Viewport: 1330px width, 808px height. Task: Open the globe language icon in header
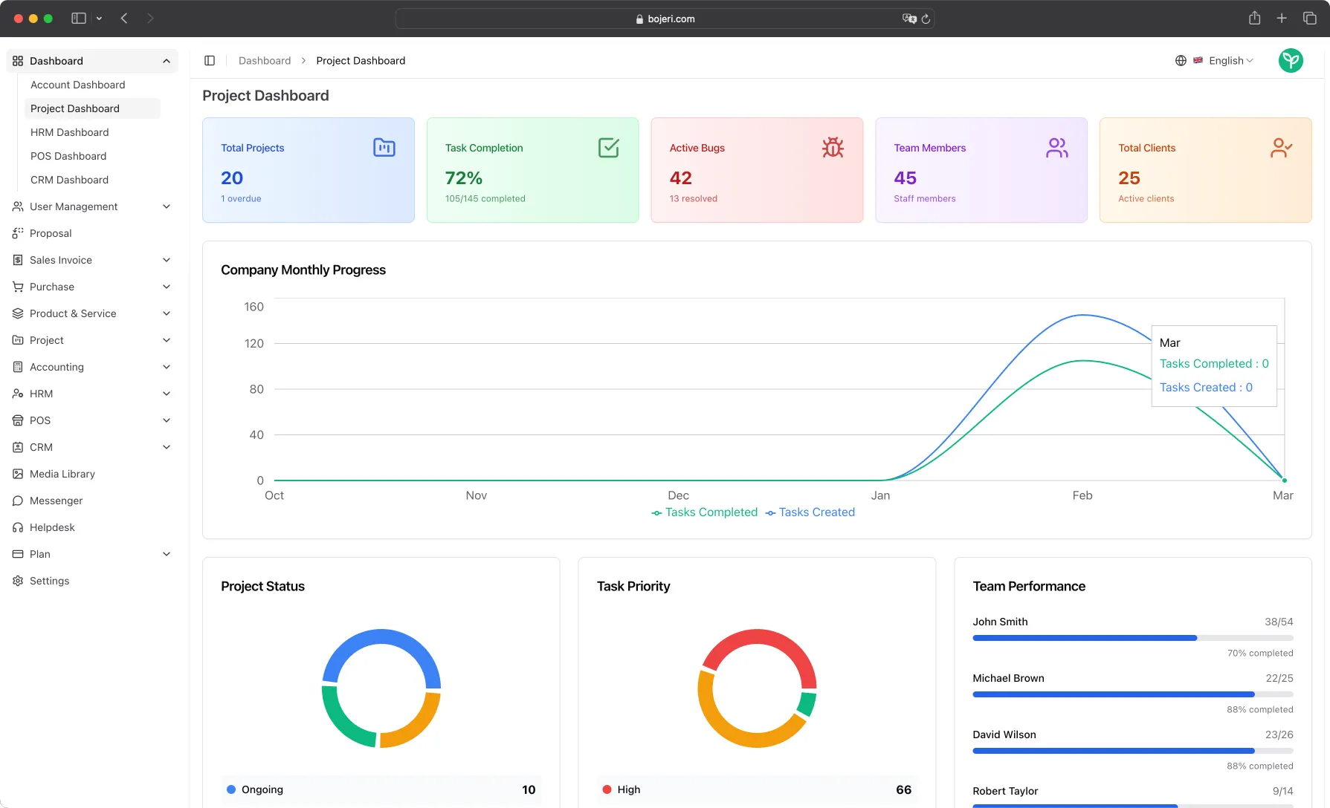point(1181,60)
